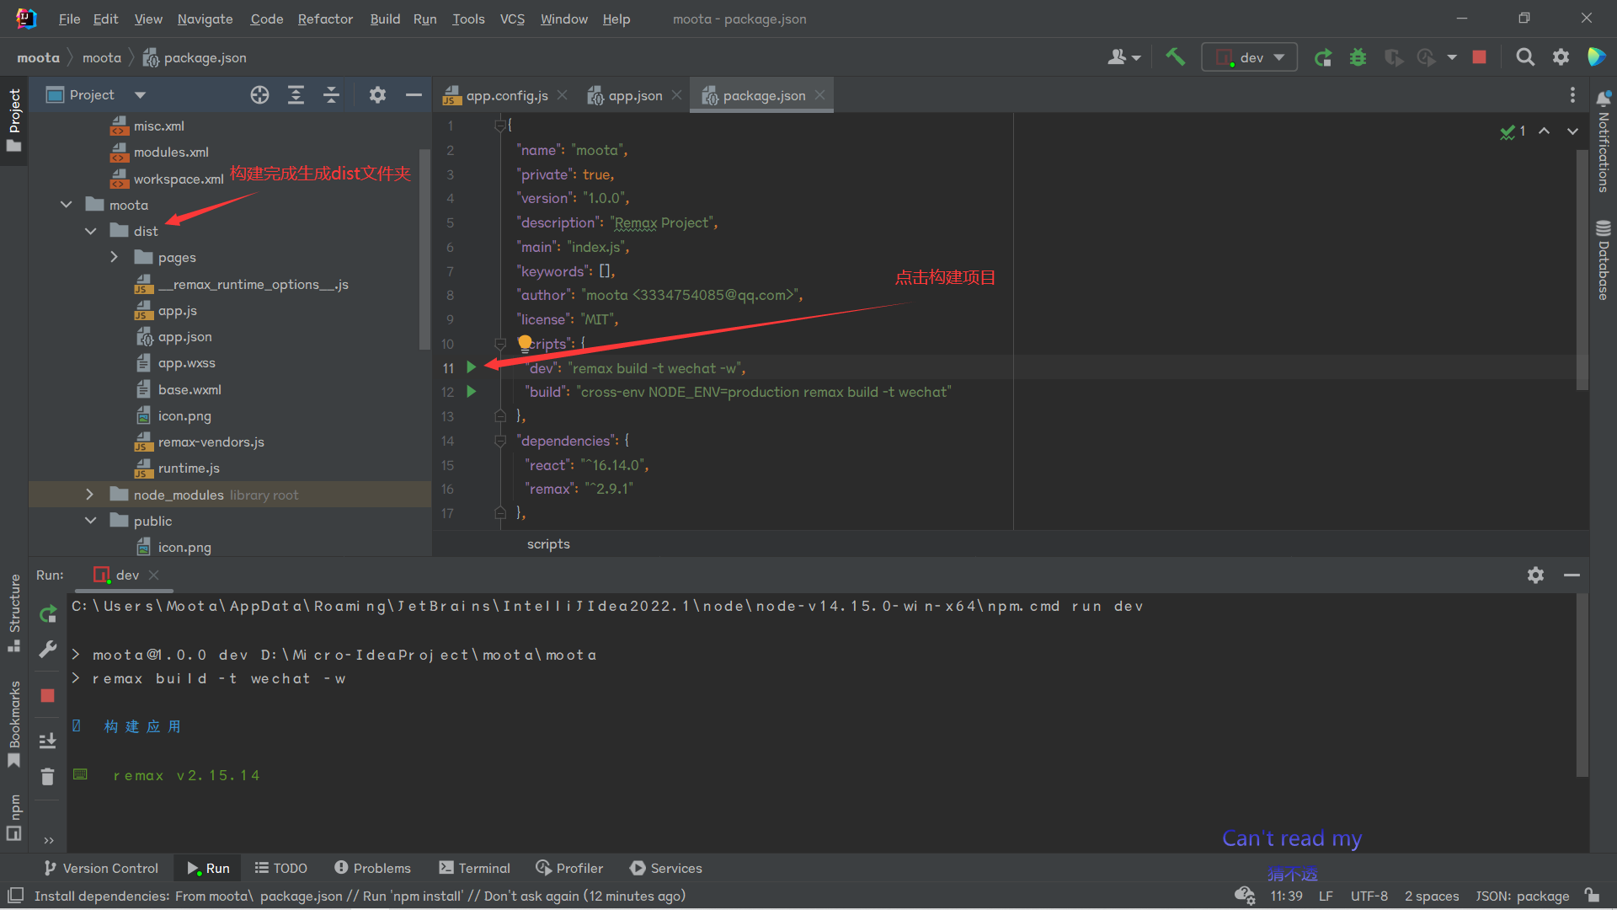The height and width of the screenshot is (910, 1617).
Task: Open the Problems tool window button
Action: pos(372,868)
